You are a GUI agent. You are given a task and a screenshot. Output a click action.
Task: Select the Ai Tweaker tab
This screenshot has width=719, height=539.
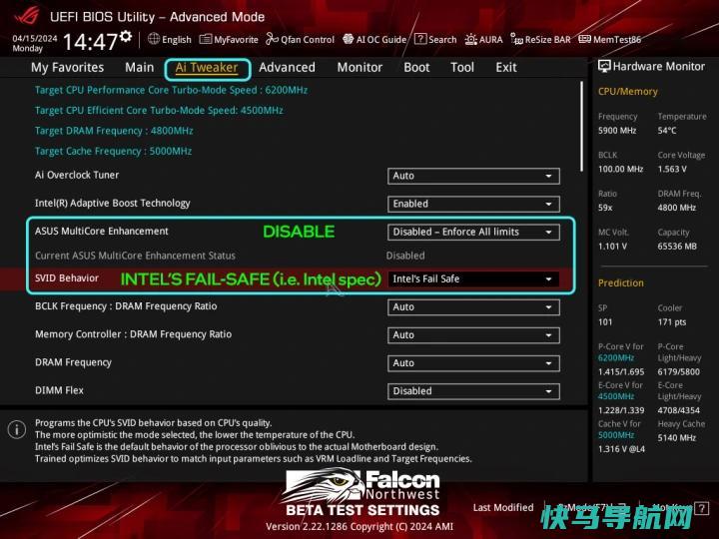pyautogui.click(x=208, y=69)
